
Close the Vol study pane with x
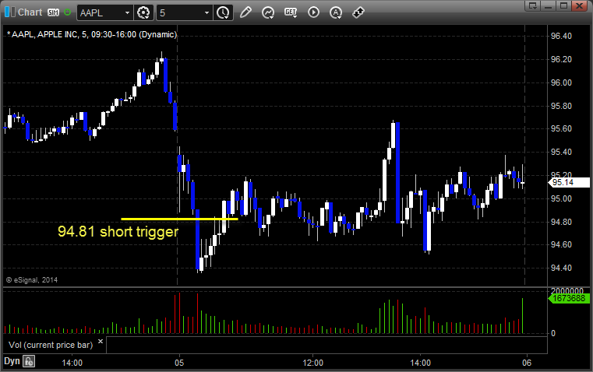coord(101,342)
